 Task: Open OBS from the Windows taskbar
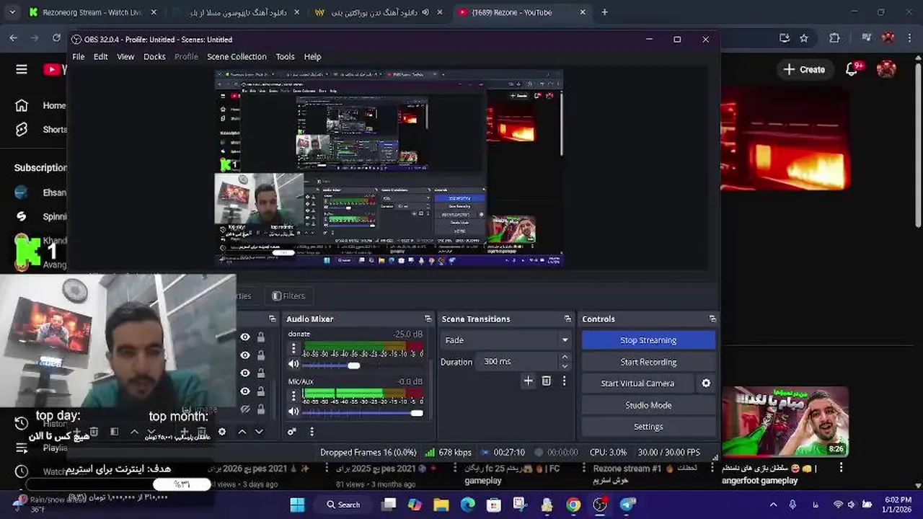tap(600, 505)
